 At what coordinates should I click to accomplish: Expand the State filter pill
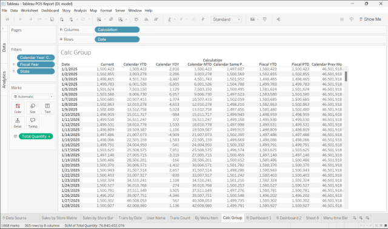click(x=14, y=72)
